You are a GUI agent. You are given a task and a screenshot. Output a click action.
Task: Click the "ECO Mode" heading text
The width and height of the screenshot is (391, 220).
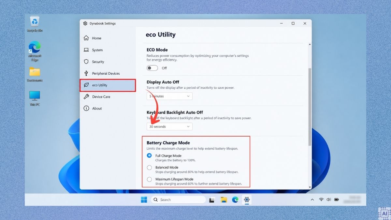(x=157, y=50)
